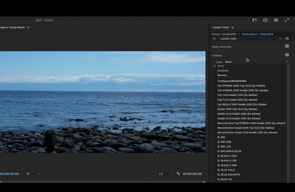
Task: Open the 1/2 playback resolution dropdown
Action: (165, 174)
